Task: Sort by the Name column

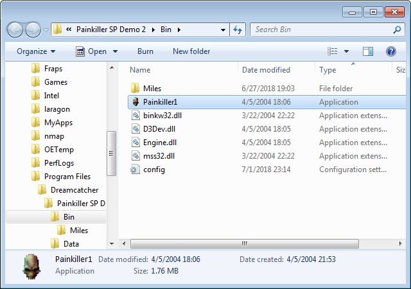Action: [140, 70]
